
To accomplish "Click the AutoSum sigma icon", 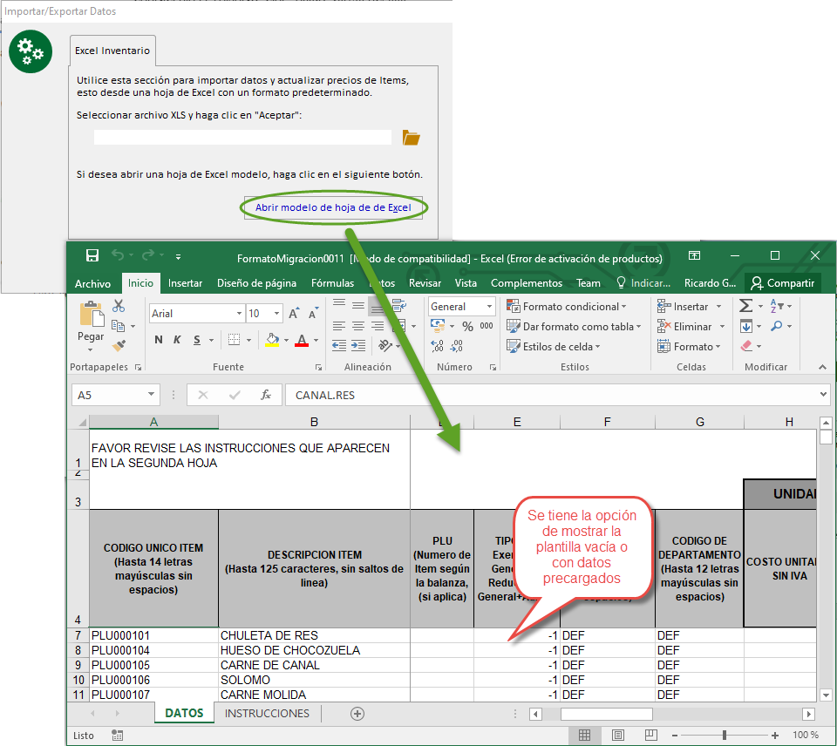I will [x=746, y=307].
